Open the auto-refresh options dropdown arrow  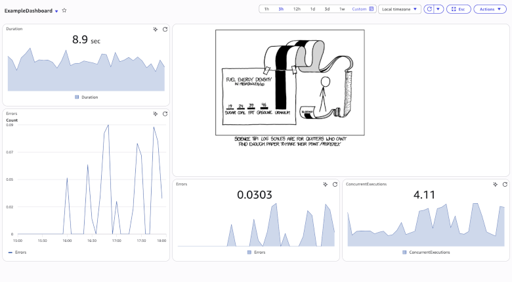tap(439, 9)
